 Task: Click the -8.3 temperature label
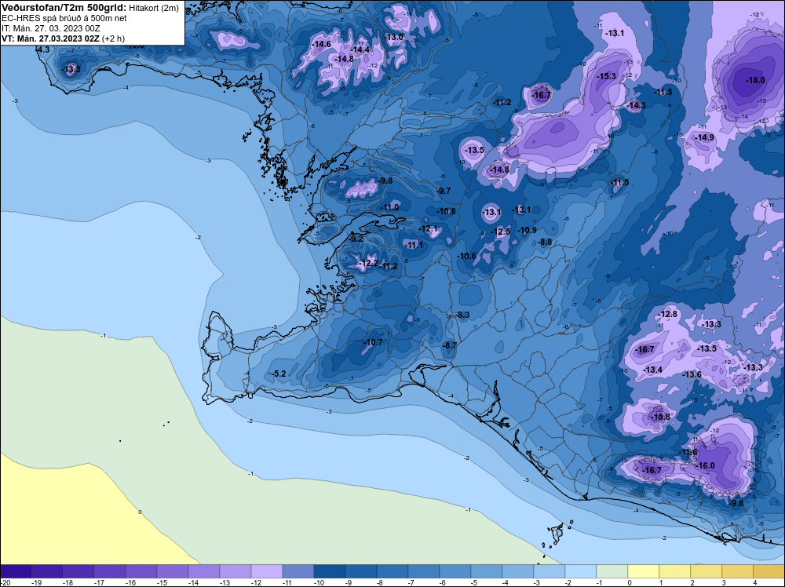coord(462,315)
